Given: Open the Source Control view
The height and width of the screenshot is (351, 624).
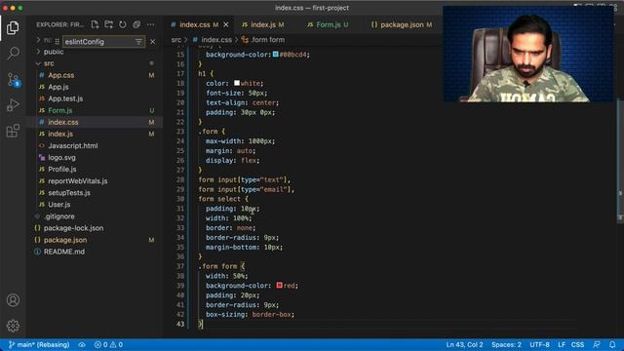Looking at the screenshot, I should click(13, 80).
